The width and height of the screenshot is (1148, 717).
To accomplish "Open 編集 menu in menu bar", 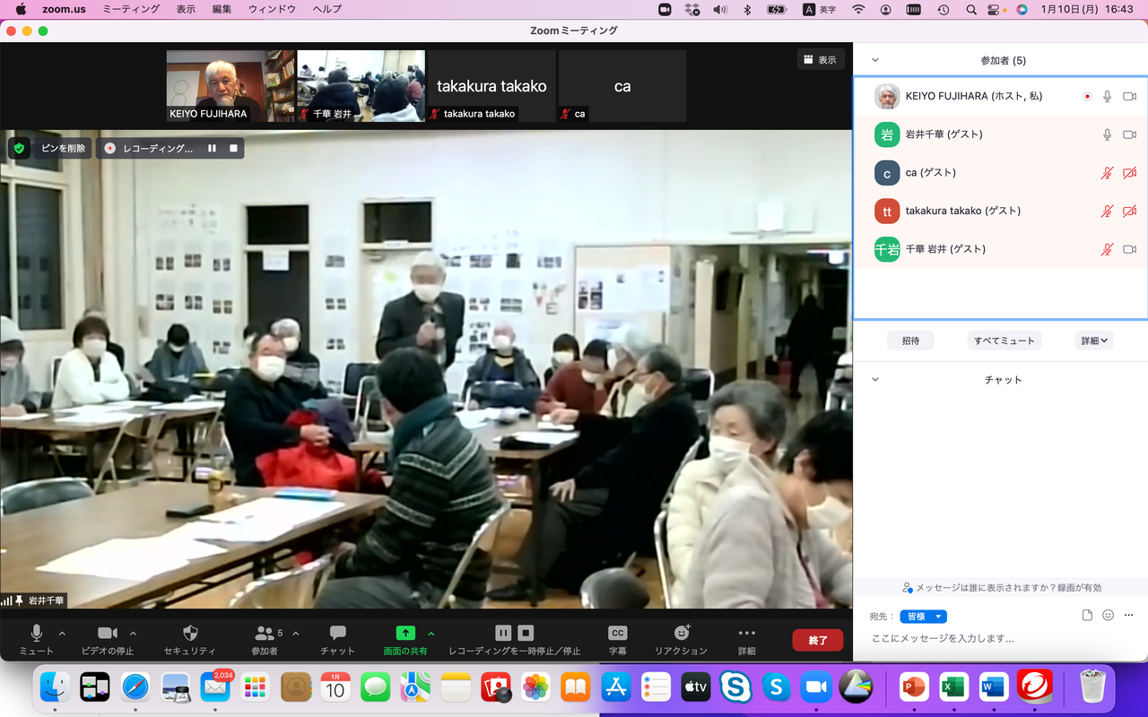I will 222,9.
